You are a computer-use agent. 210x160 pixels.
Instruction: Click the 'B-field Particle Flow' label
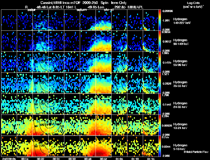tap(196, 152)
